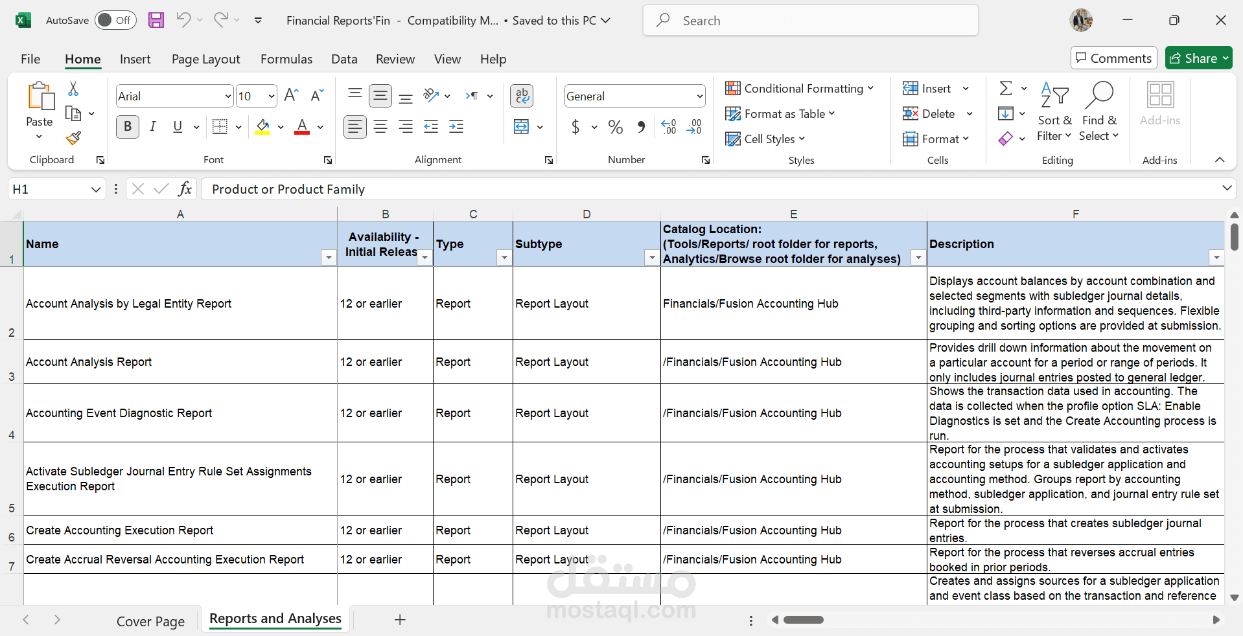Open the filter dropdown on Name column
The height and width of the screenshot is (636, 1243).
pyautogui.click(x=329, y=257)
